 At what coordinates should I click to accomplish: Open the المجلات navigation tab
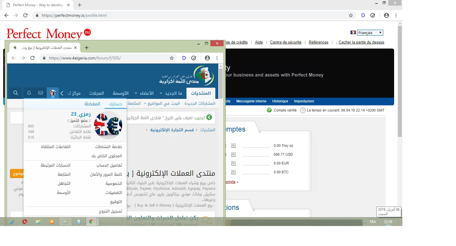click(97, 93)
